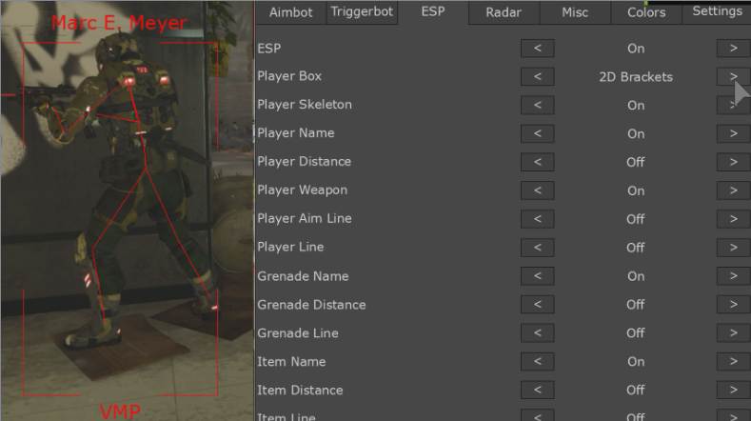Click the left arrow for Player Aim Line
The image size is (751, 421).
[x=538, y=219]
